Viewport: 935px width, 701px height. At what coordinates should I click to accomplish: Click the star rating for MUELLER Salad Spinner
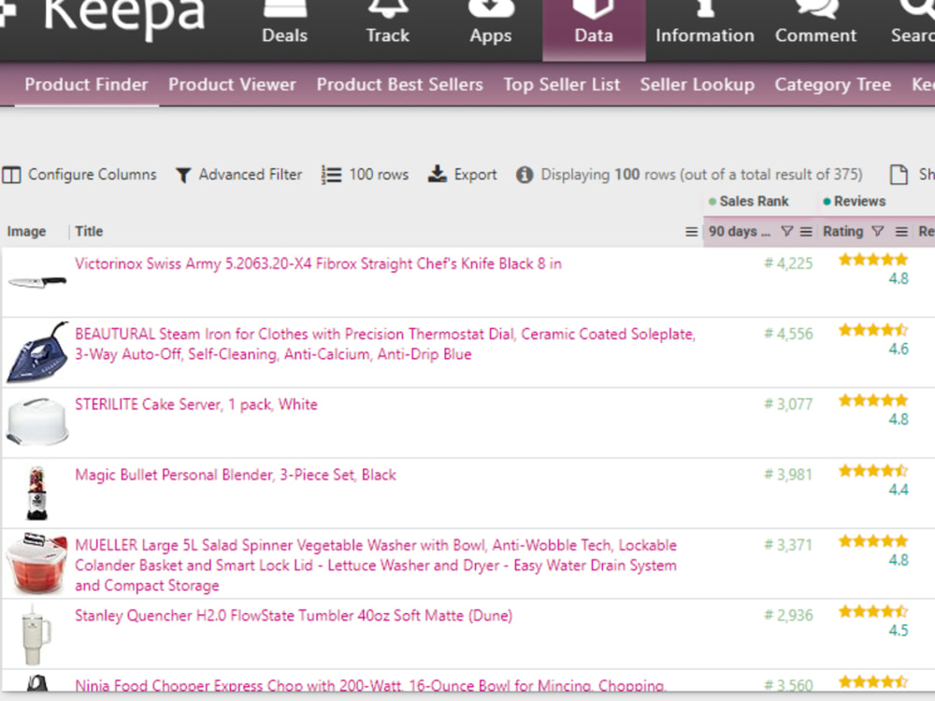point(873,540)
